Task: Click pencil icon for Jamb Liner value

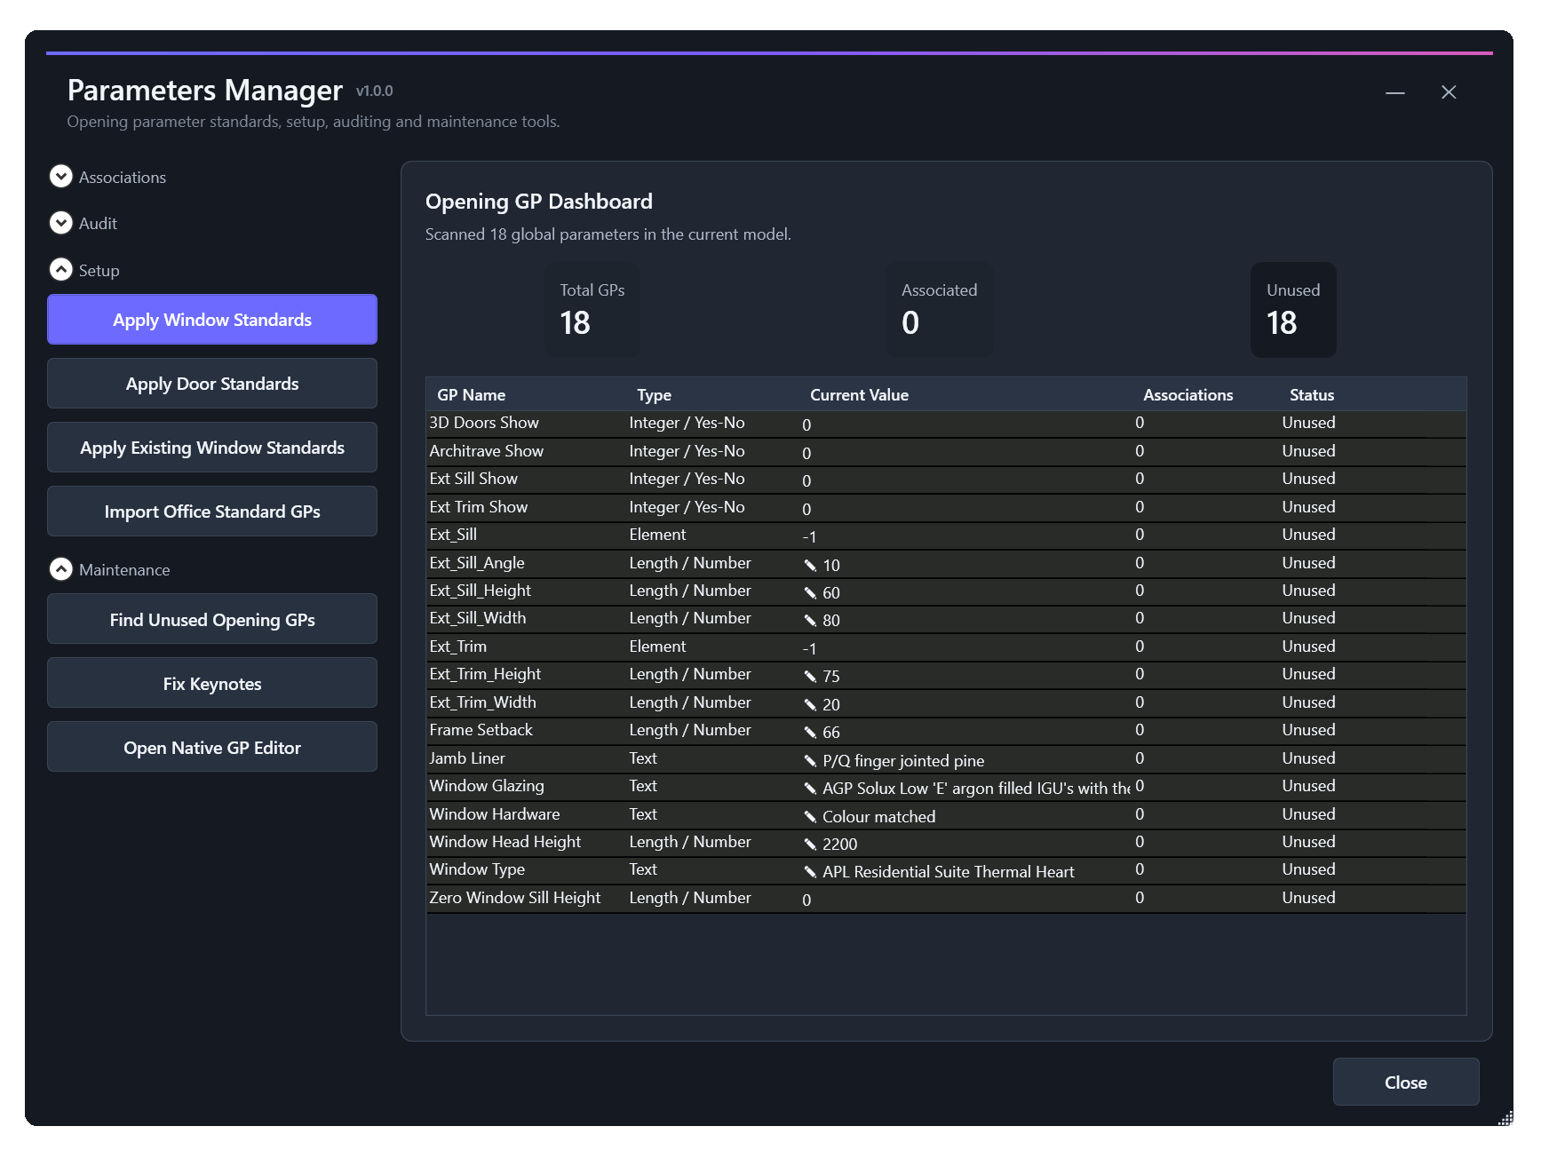Action: [x=810, y=760]
